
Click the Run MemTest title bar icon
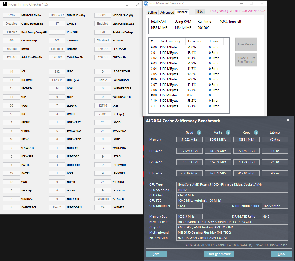tap(146, 3)
